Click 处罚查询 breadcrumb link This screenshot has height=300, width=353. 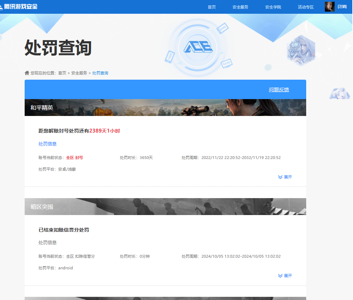(x=100, y=73)
